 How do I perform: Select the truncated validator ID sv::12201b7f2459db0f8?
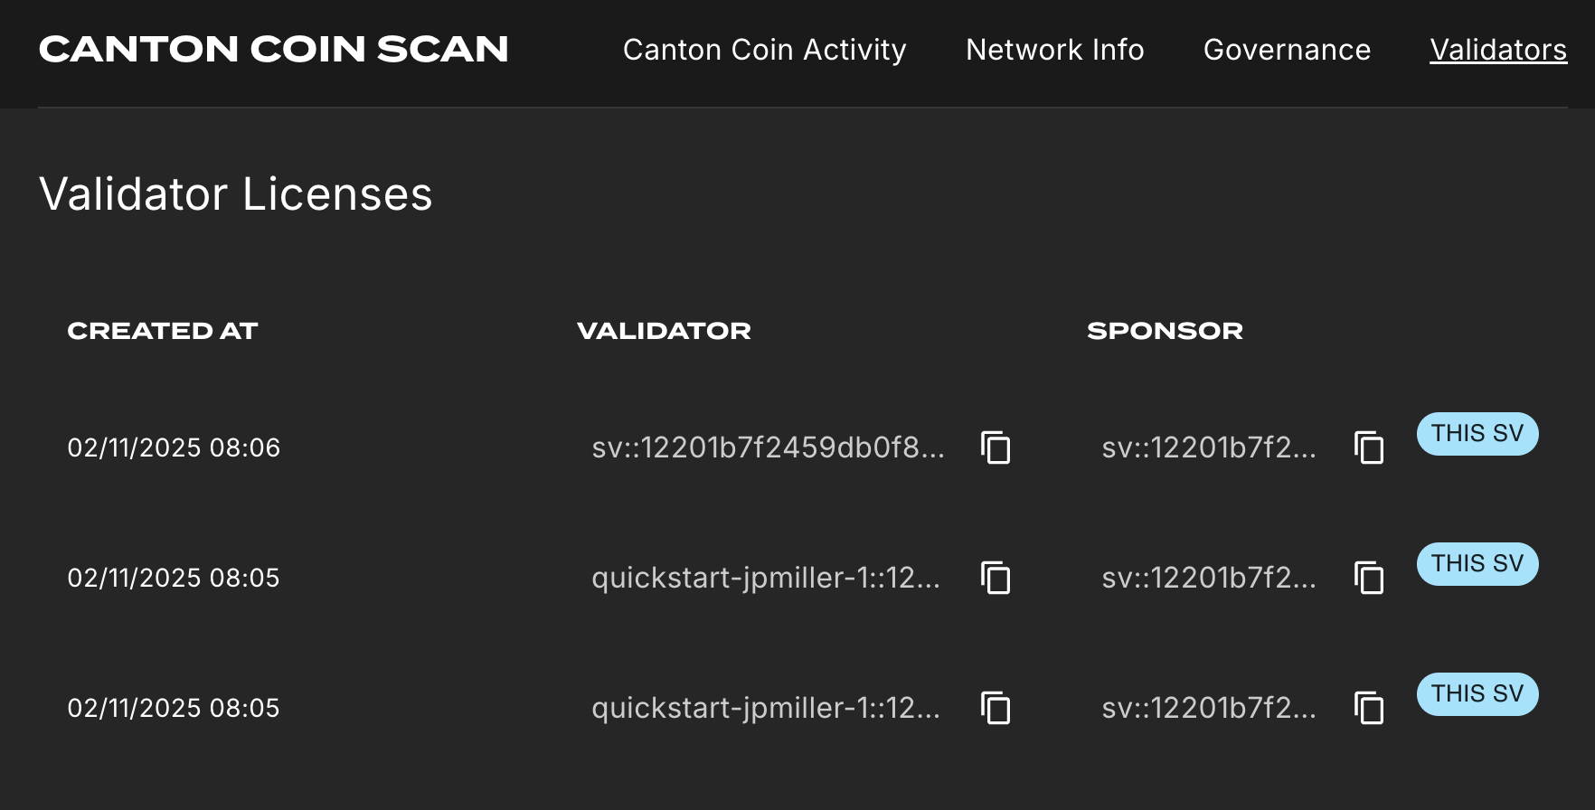pyautogui.click(x=768, y=447)
